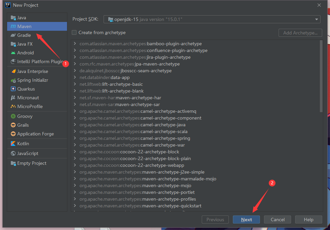330x230 pixels.
Task: Expand jpa-maven-archetype node
Action: 75,63
